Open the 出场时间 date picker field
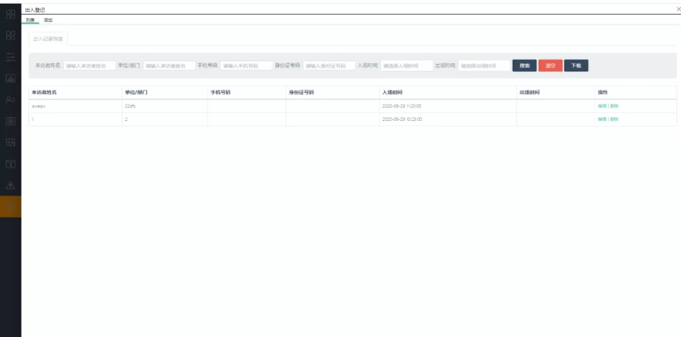681x337 pixels. [484, 66]
